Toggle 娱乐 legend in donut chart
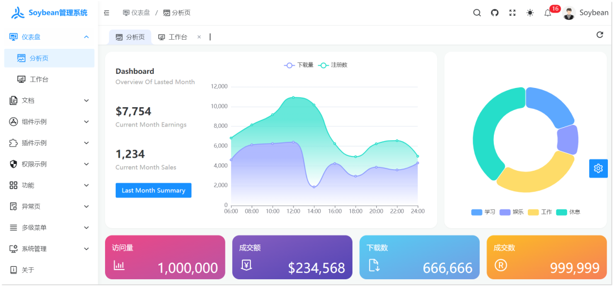Viewport: 613px width, 286px height. [512, 212]
